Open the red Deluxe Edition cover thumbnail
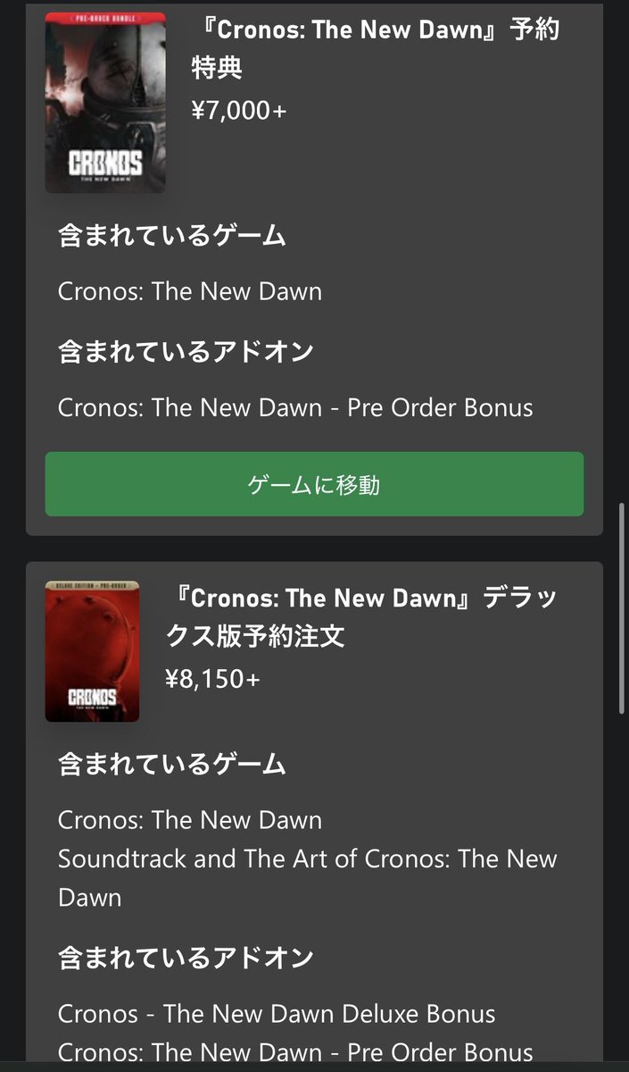 (x=92, y=651)
